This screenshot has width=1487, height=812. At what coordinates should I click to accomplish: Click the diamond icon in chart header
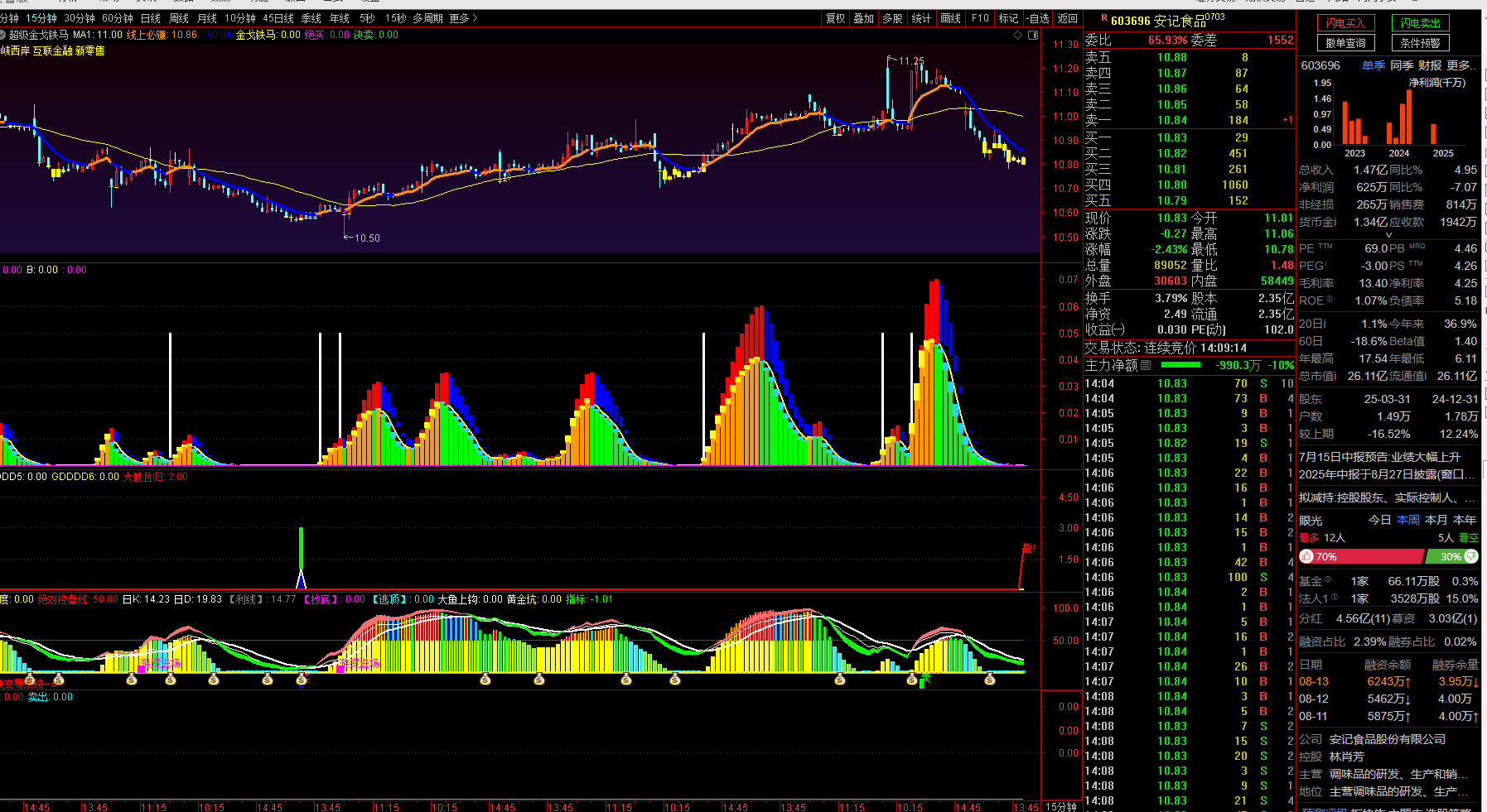point(1017,35)
